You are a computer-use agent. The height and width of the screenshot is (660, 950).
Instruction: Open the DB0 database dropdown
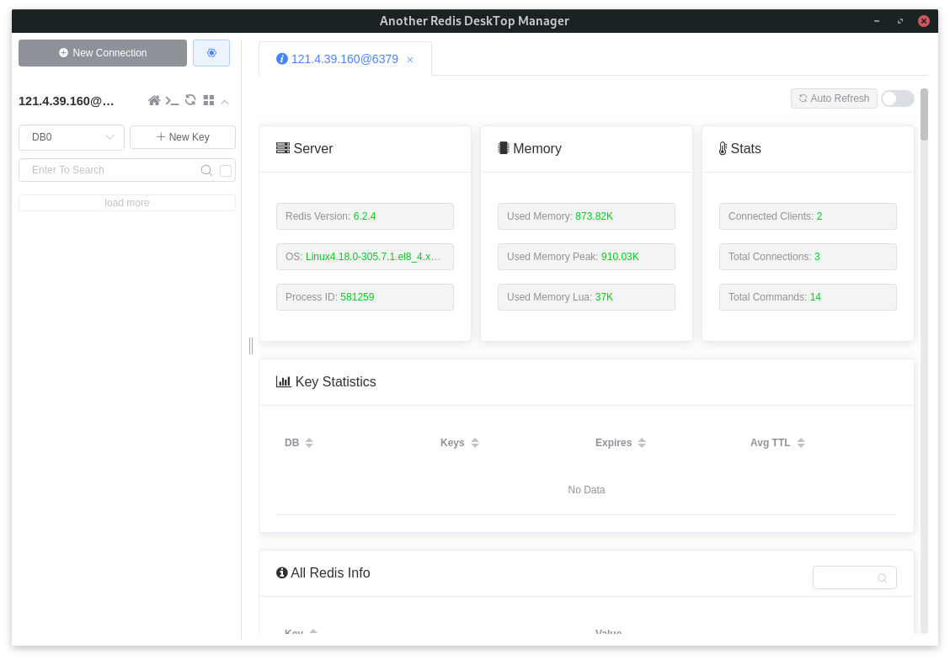(x=72, y=137)
